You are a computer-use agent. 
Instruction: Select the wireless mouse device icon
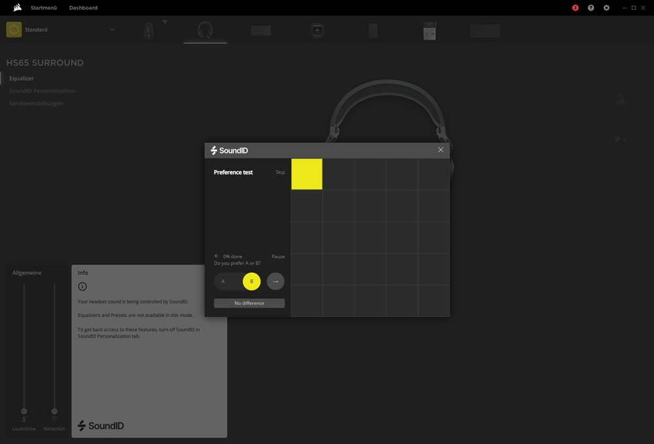[149, 31]
